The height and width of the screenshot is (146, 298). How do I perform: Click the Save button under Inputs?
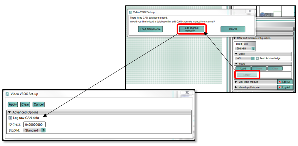coord(259,68)
